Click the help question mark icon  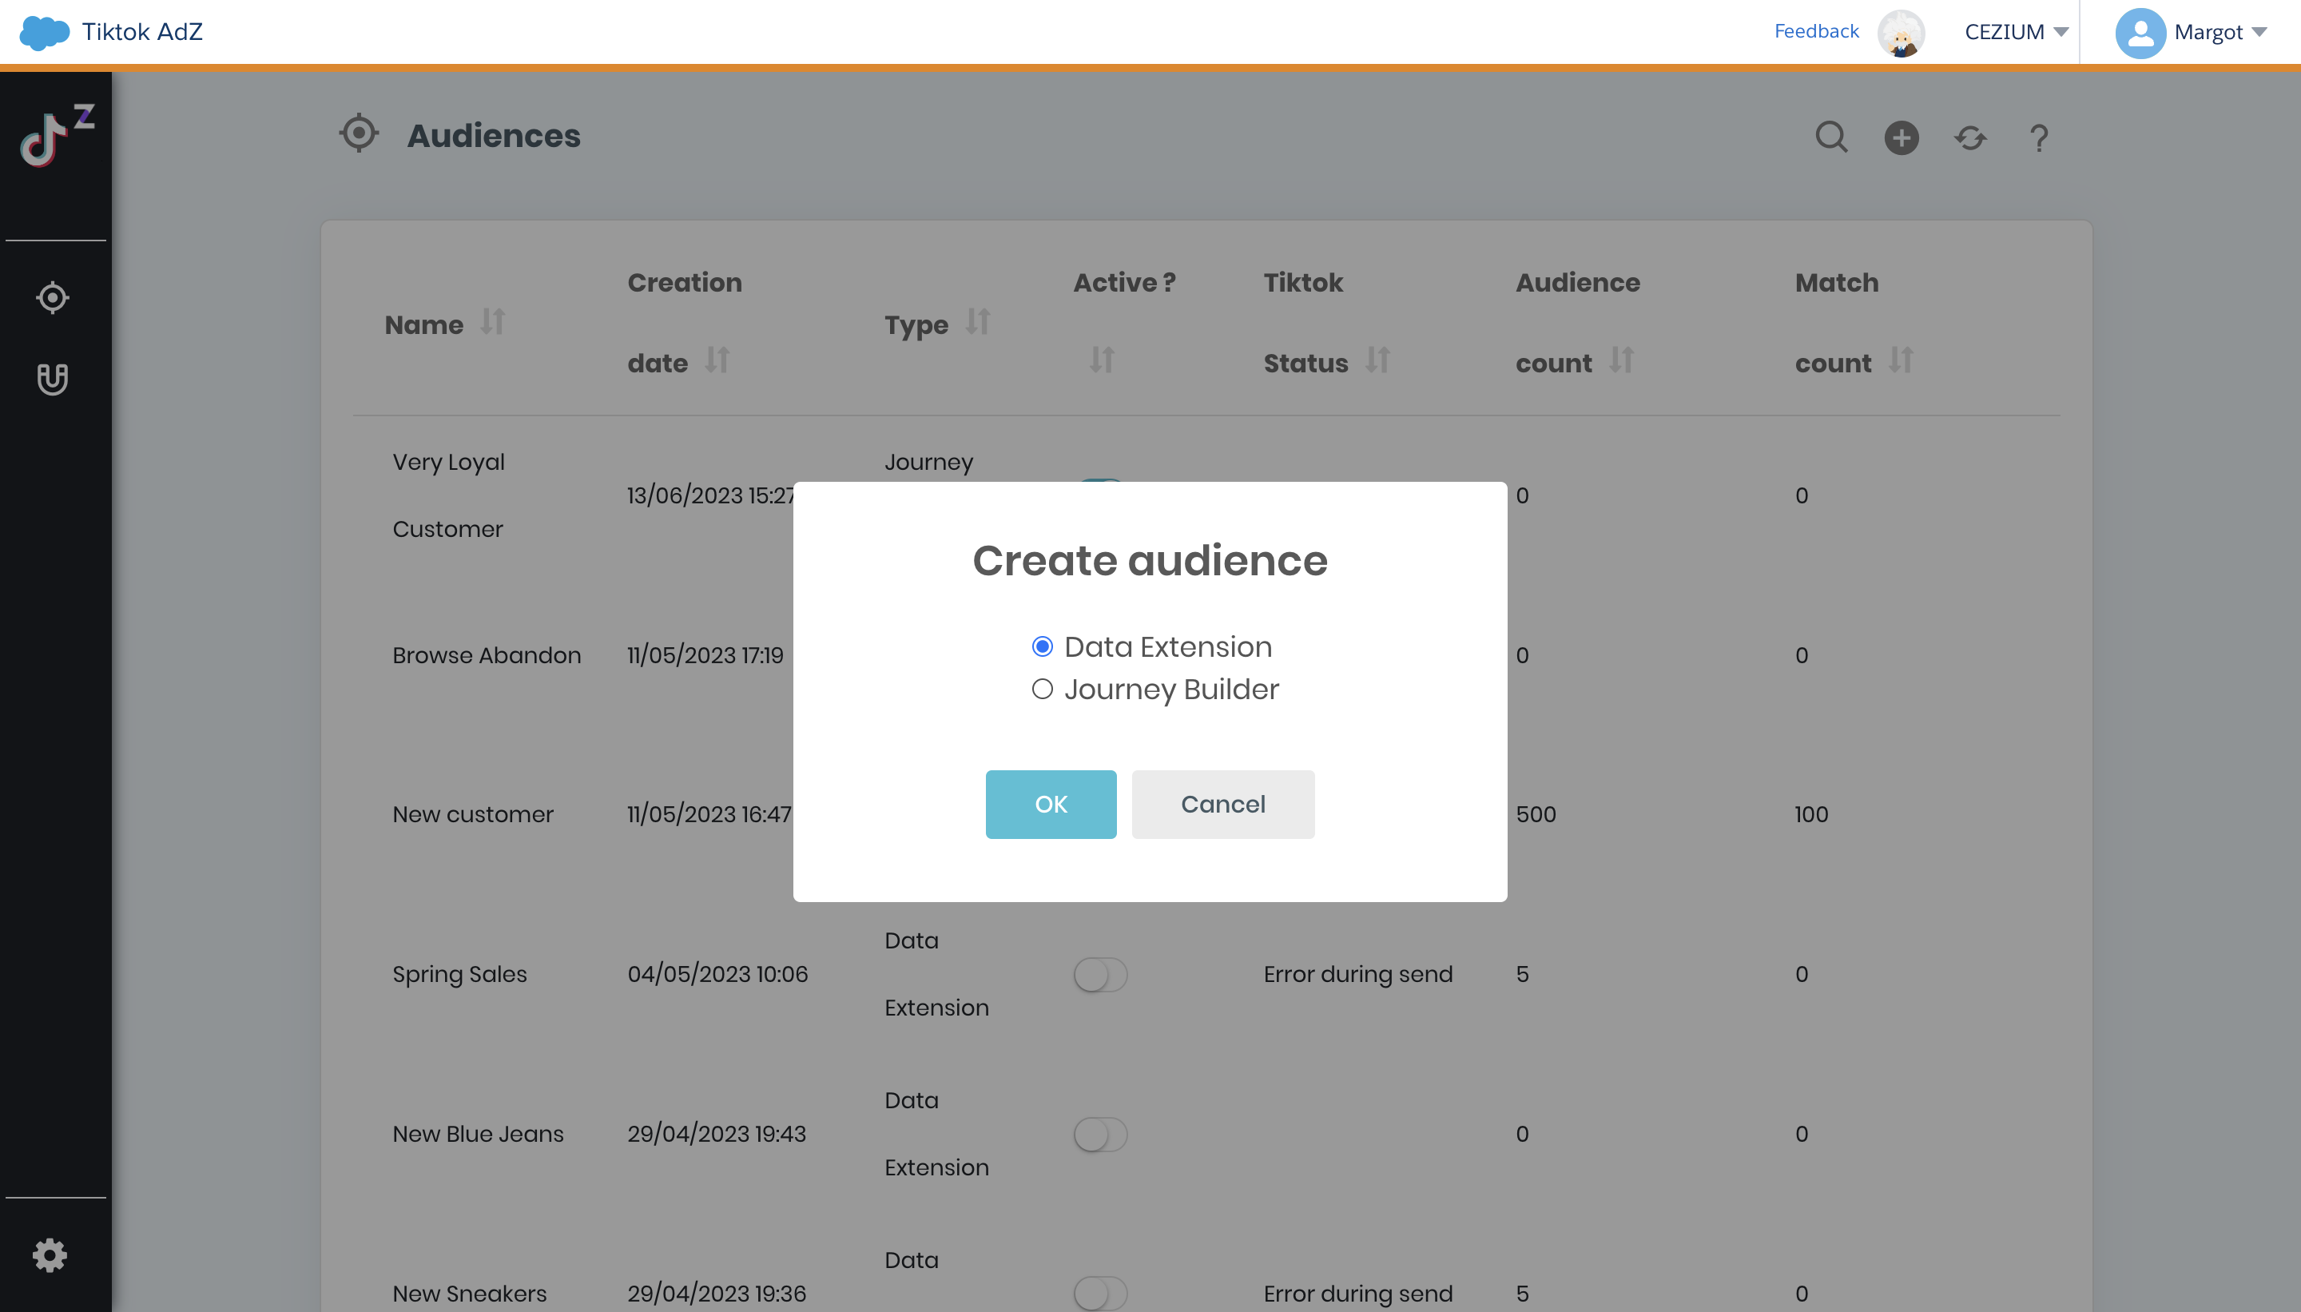[2039, 137]
